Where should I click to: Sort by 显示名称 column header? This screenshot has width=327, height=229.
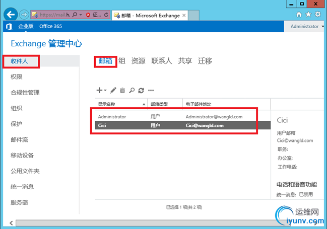coord(121,104)
